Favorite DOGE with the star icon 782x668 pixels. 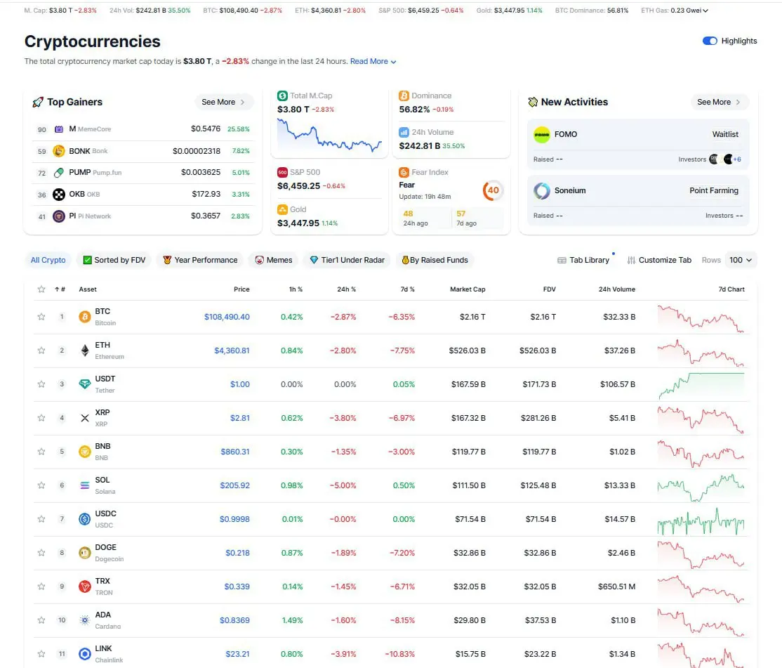(x=41, y=553)
